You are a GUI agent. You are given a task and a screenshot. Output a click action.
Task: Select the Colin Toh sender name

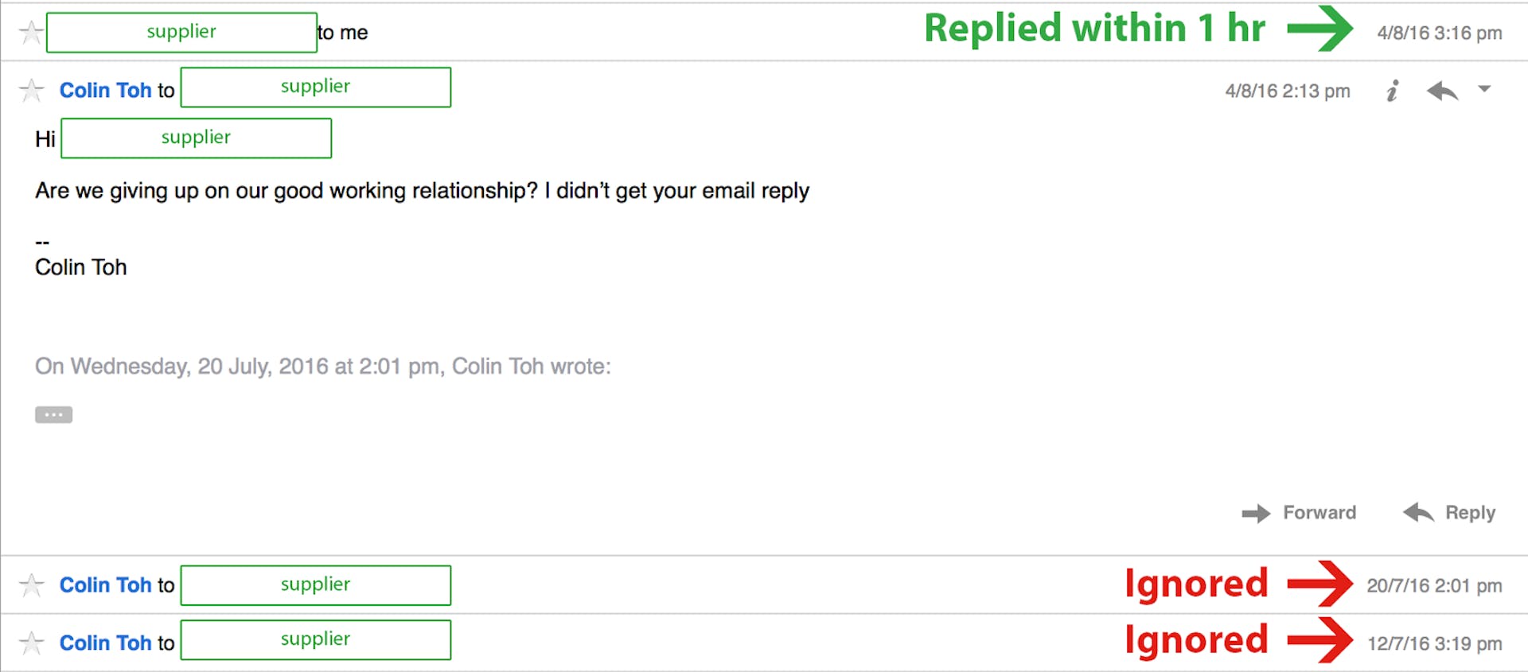click(105, 90)
